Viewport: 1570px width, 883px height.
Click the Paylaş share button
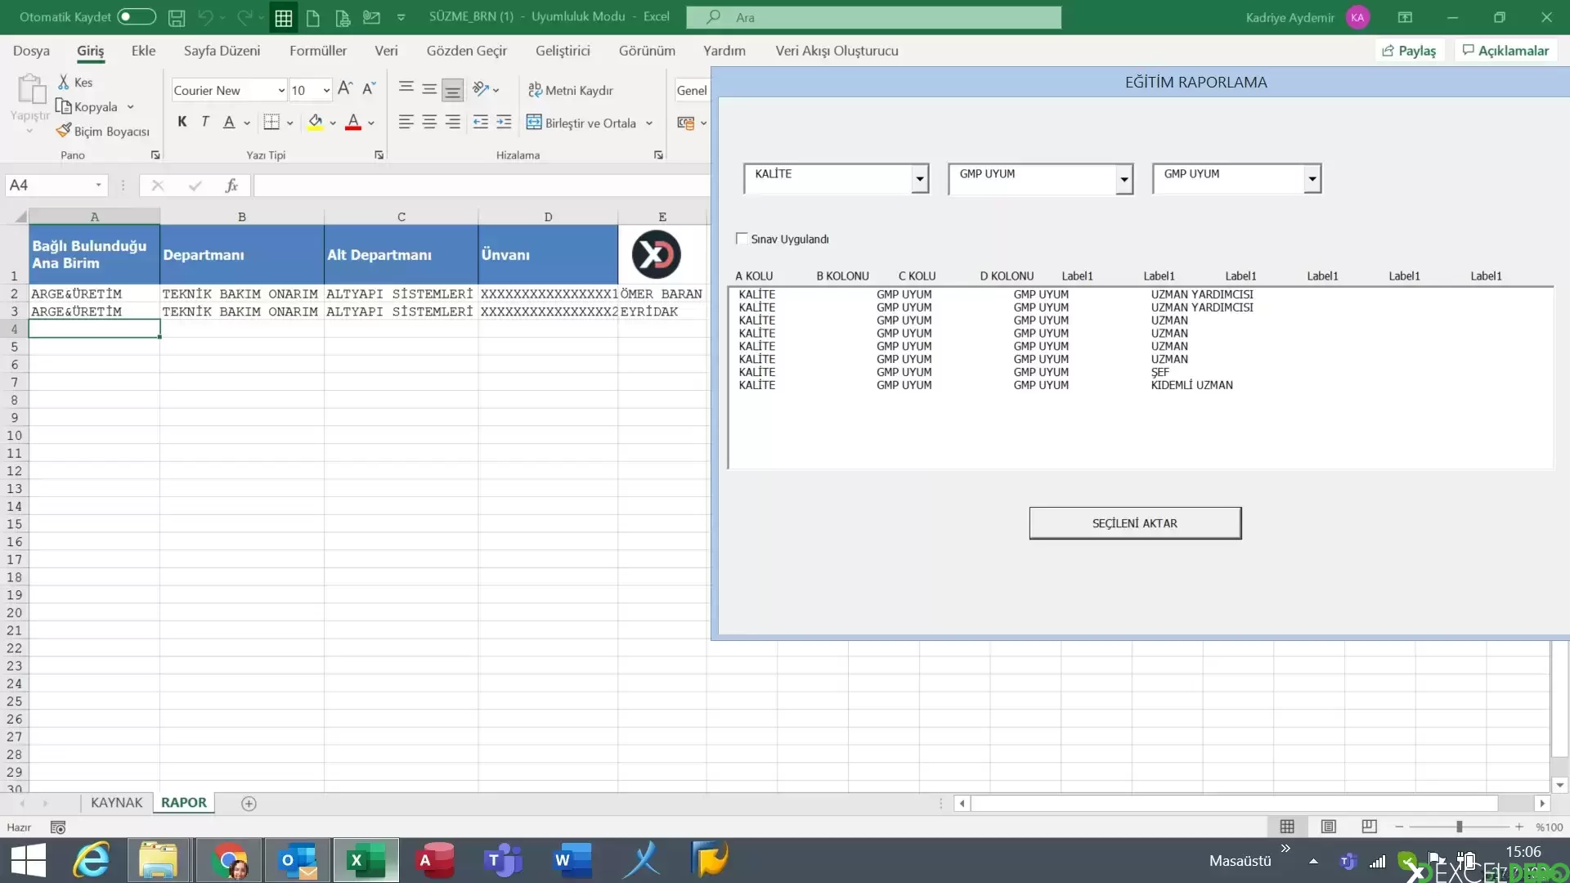[1409, 51]
